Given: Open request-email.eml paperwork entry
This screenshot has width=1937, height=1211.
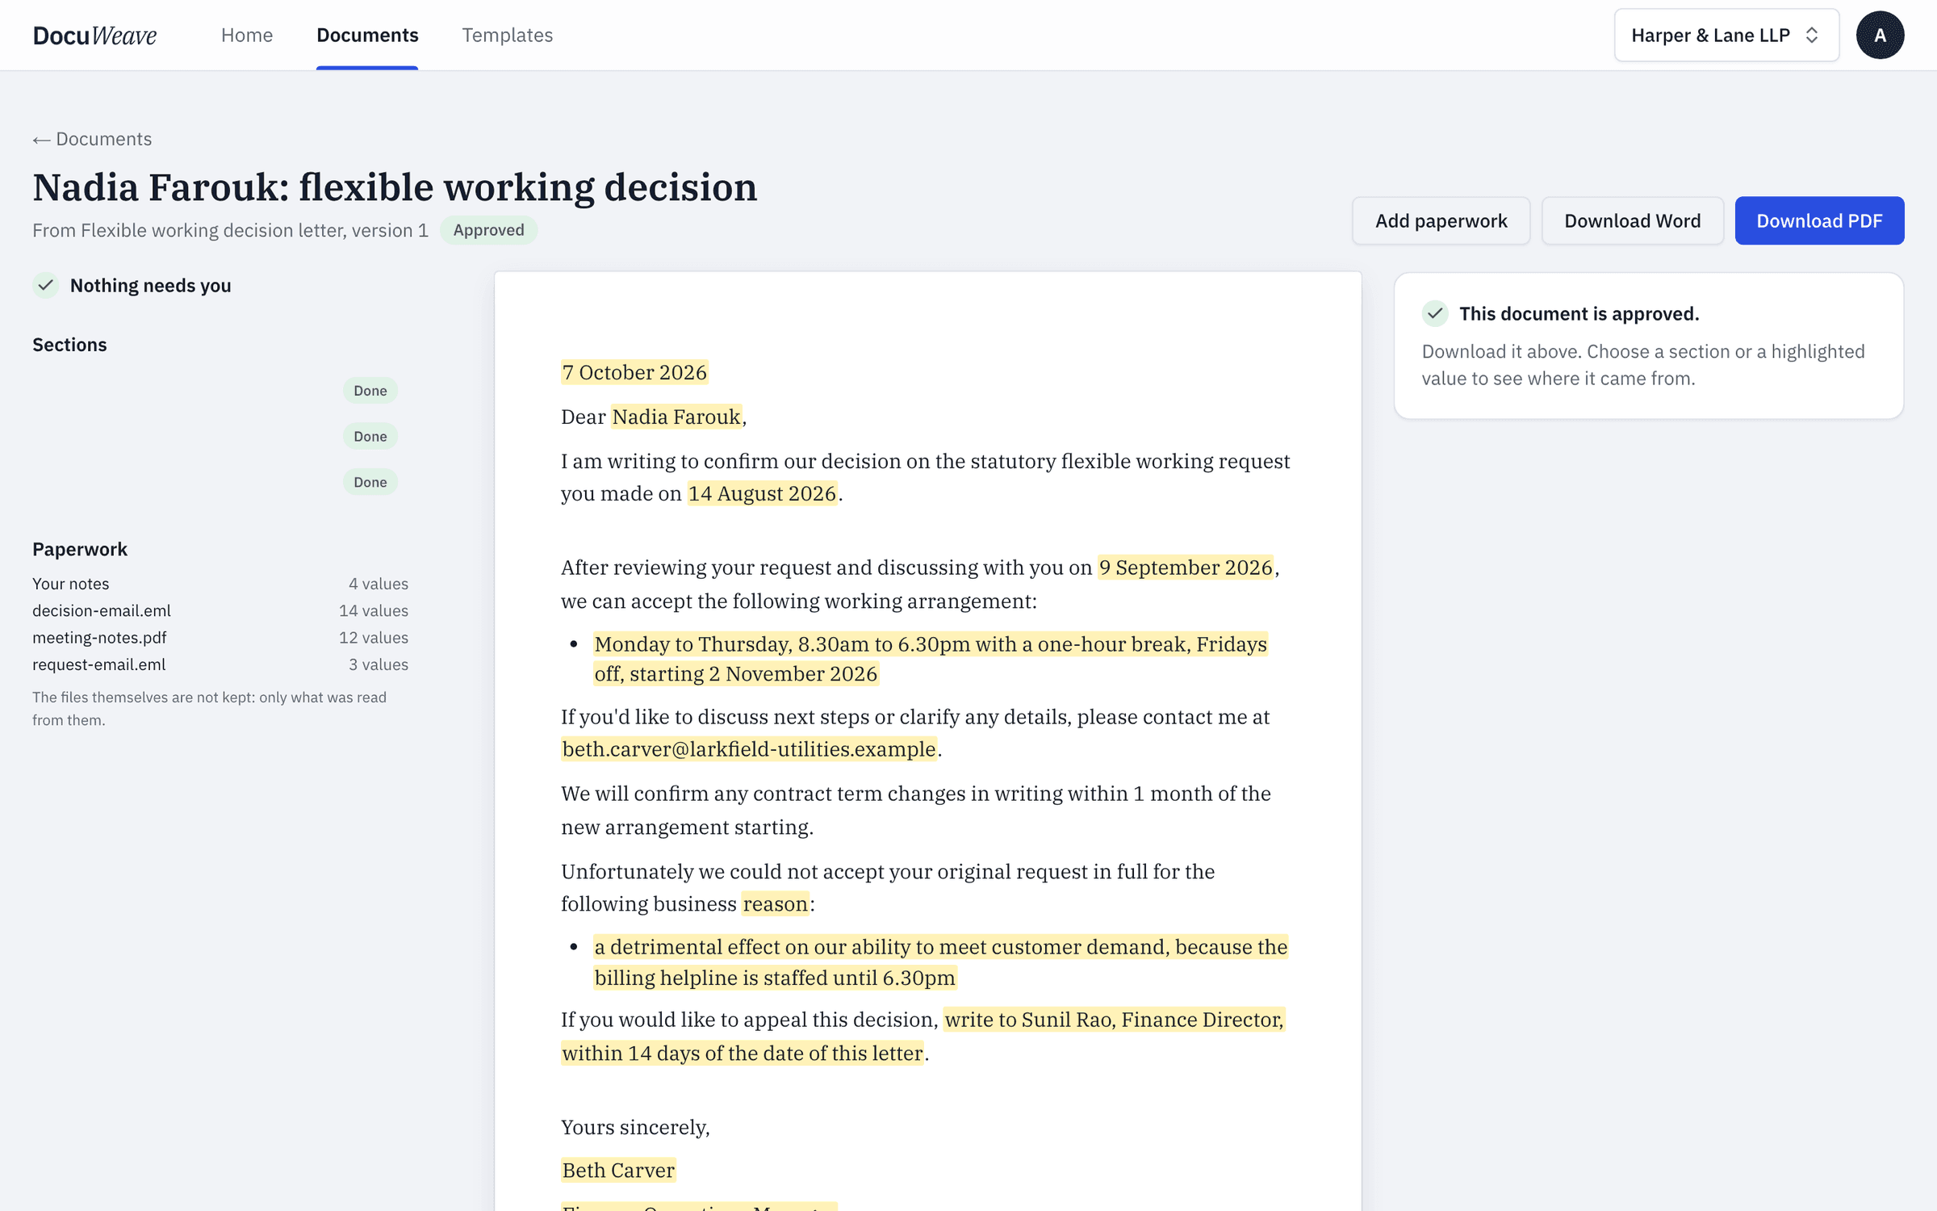Looking at the screenshot, I should 220,664.
